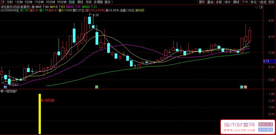The height and width of the screenshot is (135, 276).
Task: Open the 多周期 multi-period view
Action: pyautogui.click(x=98, y=2)
